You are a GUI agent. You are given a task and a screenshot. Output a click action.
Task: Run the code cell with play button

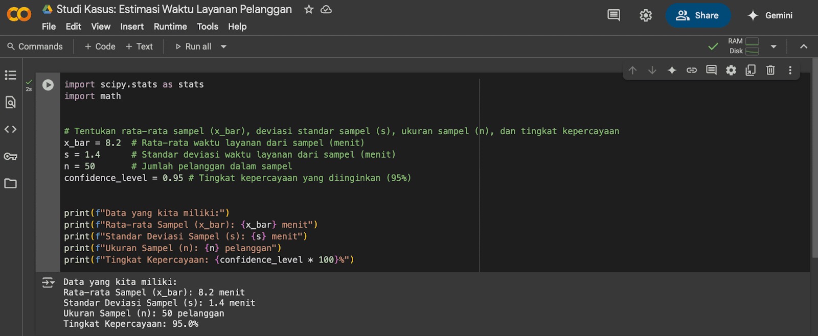point(48,85)
